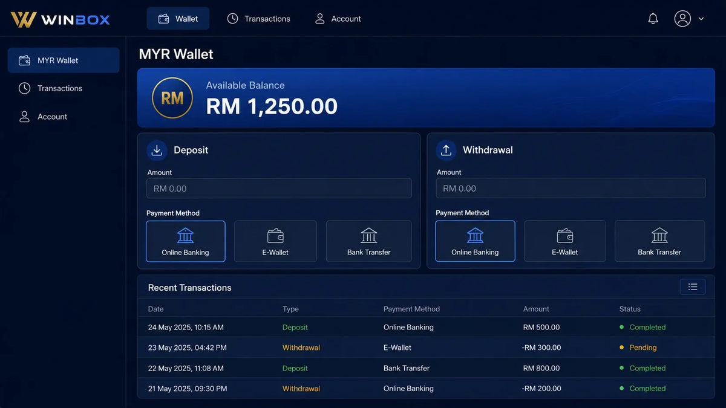
Task: Click the RM 500.00 amount
Action: click(541, 327)
